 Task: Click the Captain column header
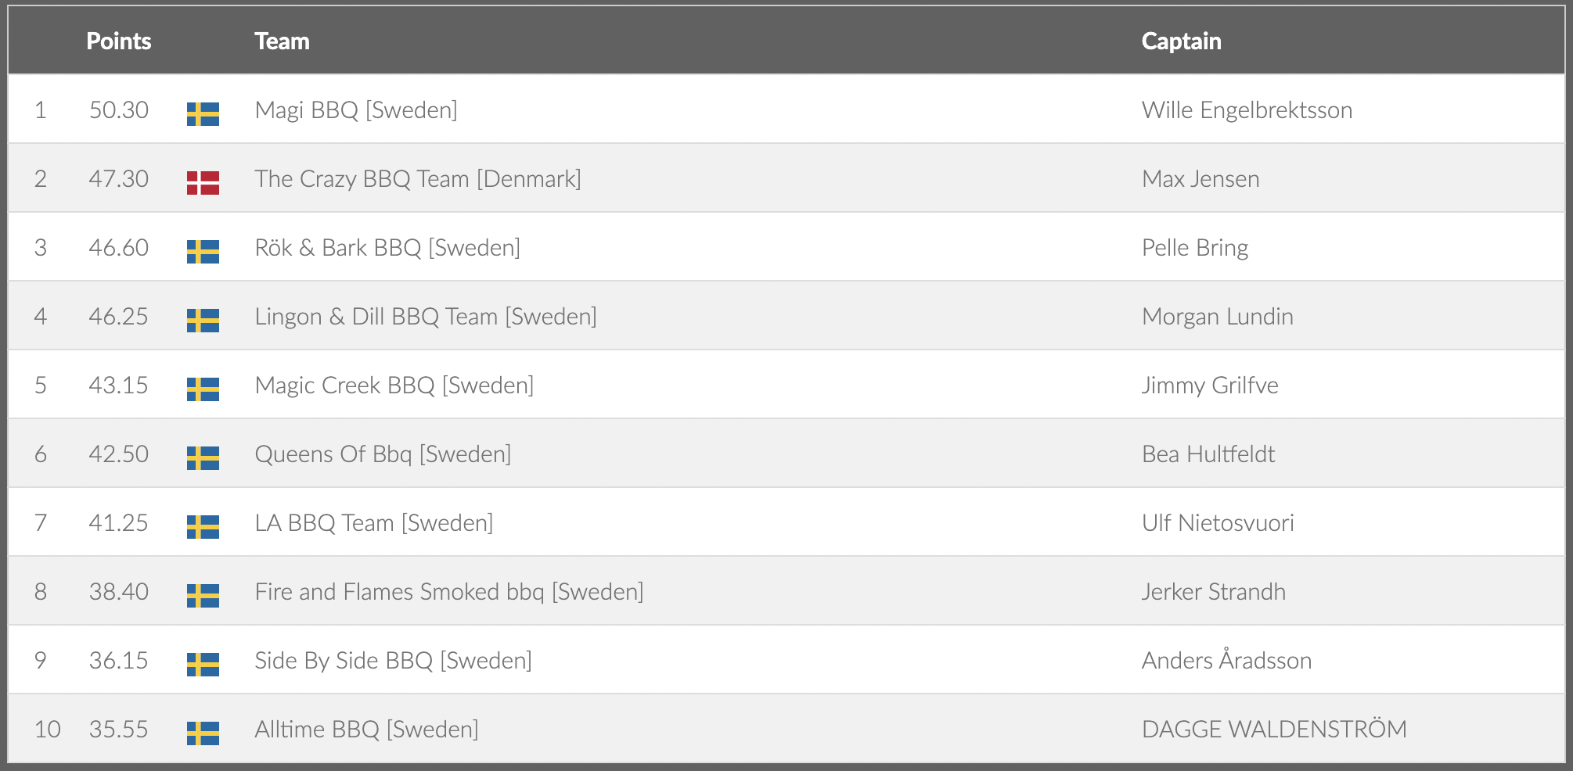pyautogui.click(x=1181, y=41)
